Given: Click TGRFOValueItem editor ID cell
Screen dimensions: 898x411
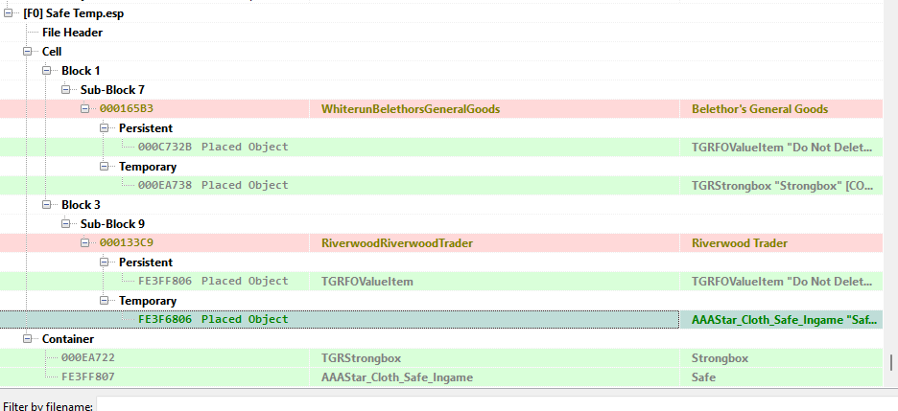Looking at the screenshot, I should pyautogui.click(x=367, y=281).
